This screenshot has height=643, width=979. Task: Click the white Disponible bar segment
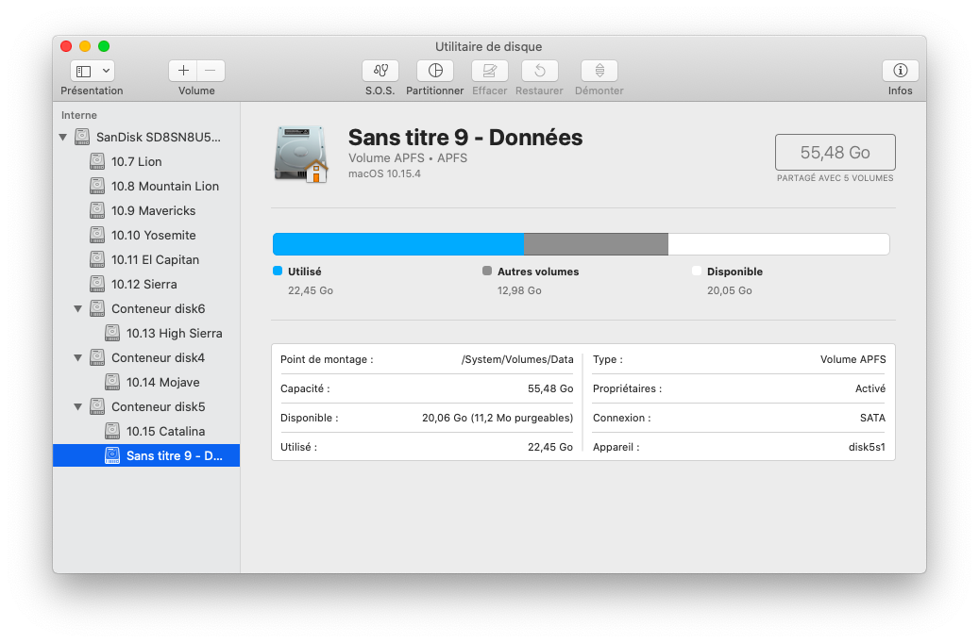(779, 244)
